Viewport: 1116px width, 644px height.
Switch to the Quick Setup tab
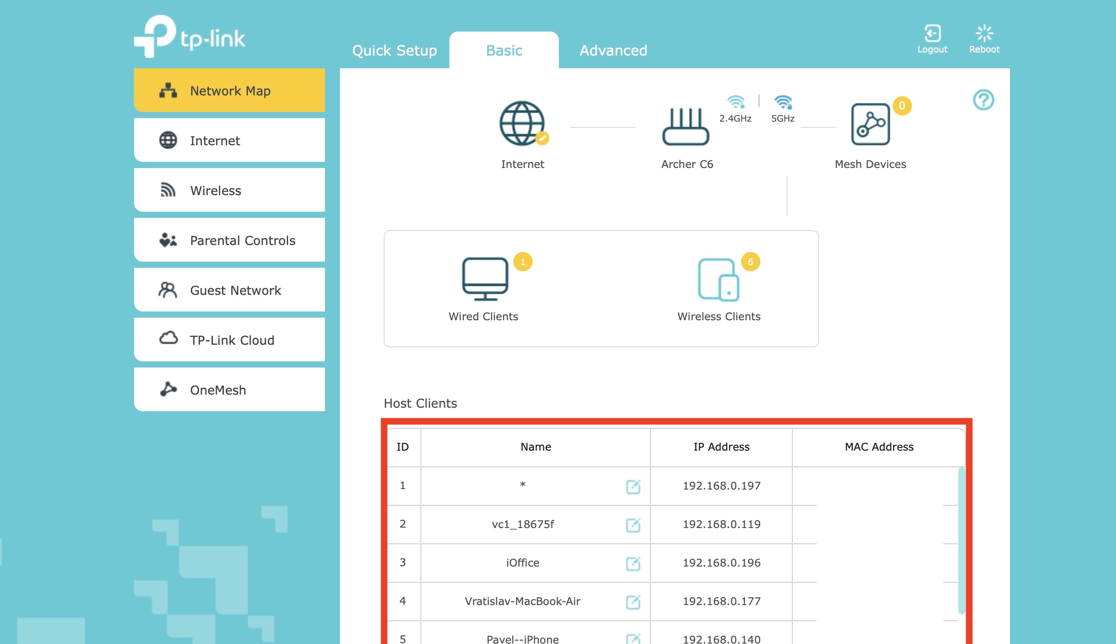(x=394, y=50)
